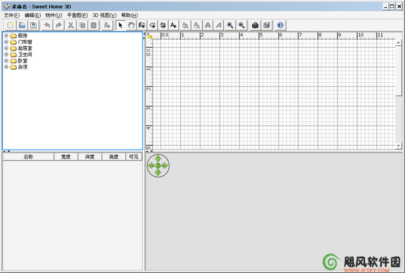This screenshot has width=405, height=273.
Task: Expand the 厨房 furniture category
Action: (6, 36)
